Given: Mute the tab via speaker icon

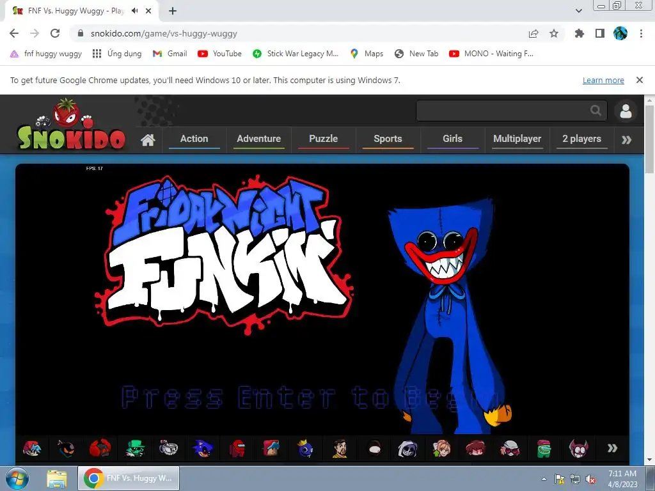Looking at the screenshot, I should pos(134,11).
